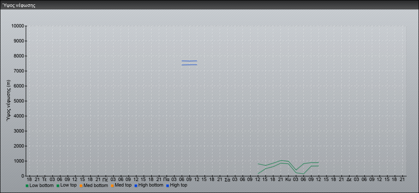The image size is (419, 193).
Task: Click the 7000 y-axis label
Action: click(19, 71)
